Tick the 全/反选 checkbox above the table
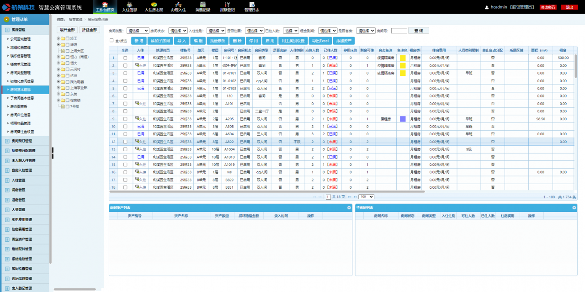 point(111,40)
